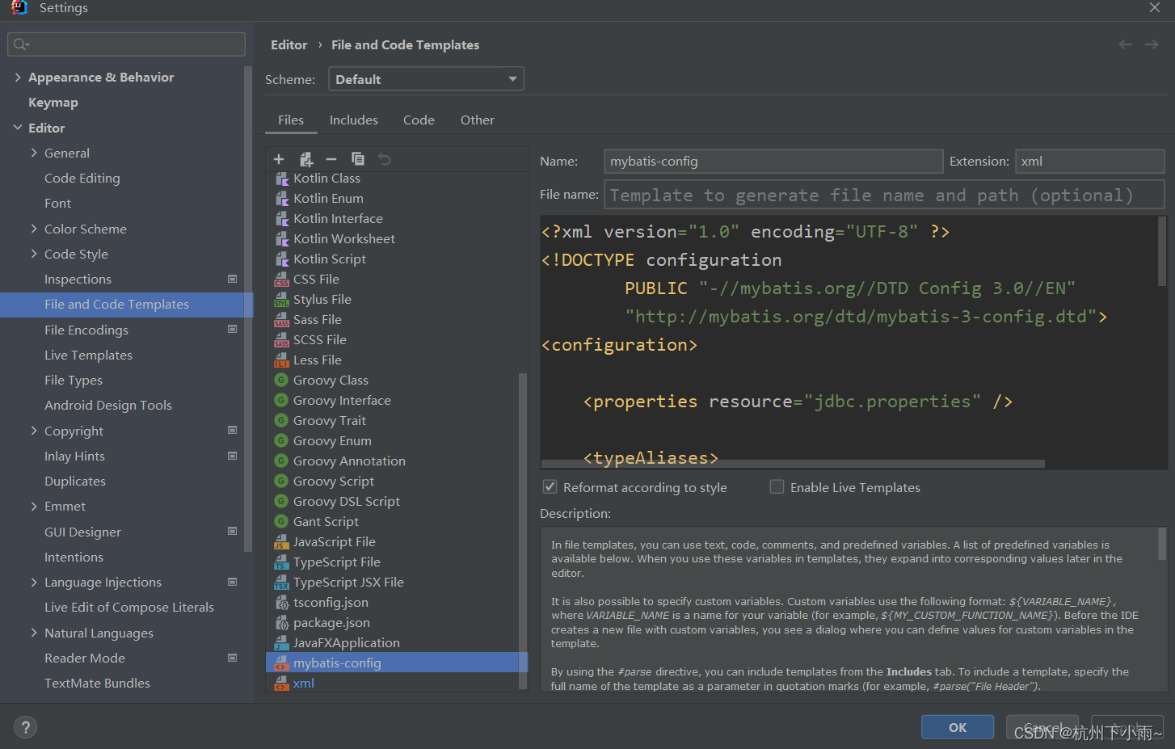The width and height of the screenshot is (1175, 749).
Task: Uncheck Reformat according to style
Action: 550,487
